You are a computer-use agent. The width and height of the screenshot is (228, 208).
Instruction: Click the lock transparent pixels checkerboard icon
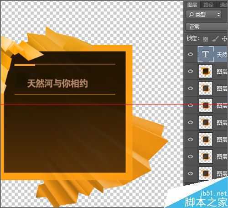coord(206,39)
